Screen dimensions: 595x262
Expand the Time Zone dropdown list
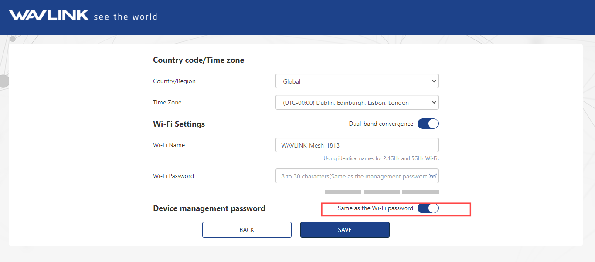click(x=357, y=103)
